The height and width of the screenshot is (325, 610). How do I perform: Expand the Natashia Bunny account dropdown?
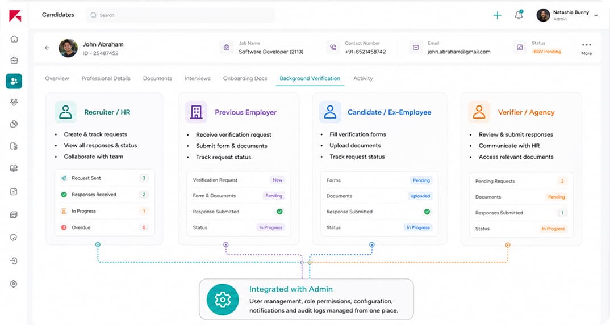point(596,15)
